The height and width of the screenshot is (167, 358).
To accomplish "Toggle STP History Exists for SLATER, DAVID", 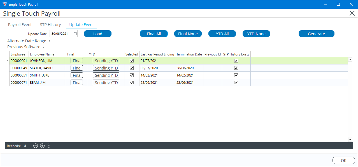I will (236, 68).
